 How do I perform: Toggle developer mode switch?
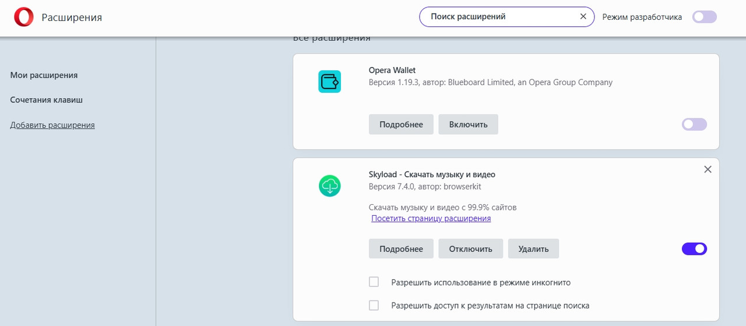[x=705, y=17]
